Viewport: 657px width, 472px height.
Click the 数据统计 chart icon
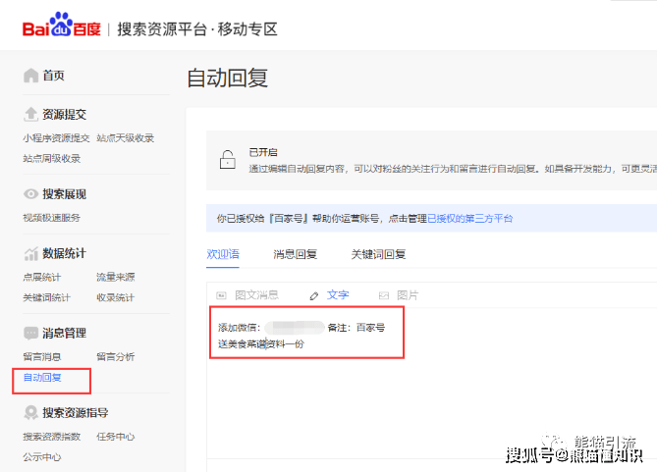click(x=31, y=253)
